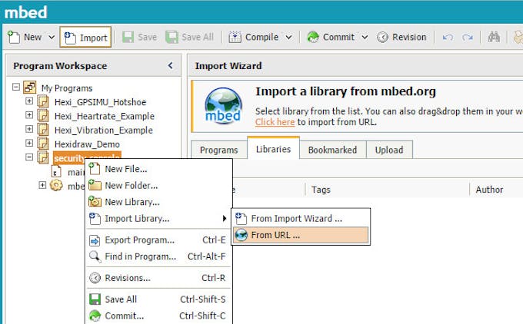This screenshot has height=324, width=523.
Task: Choose Save All in context menu
Action: click(158, 299)
